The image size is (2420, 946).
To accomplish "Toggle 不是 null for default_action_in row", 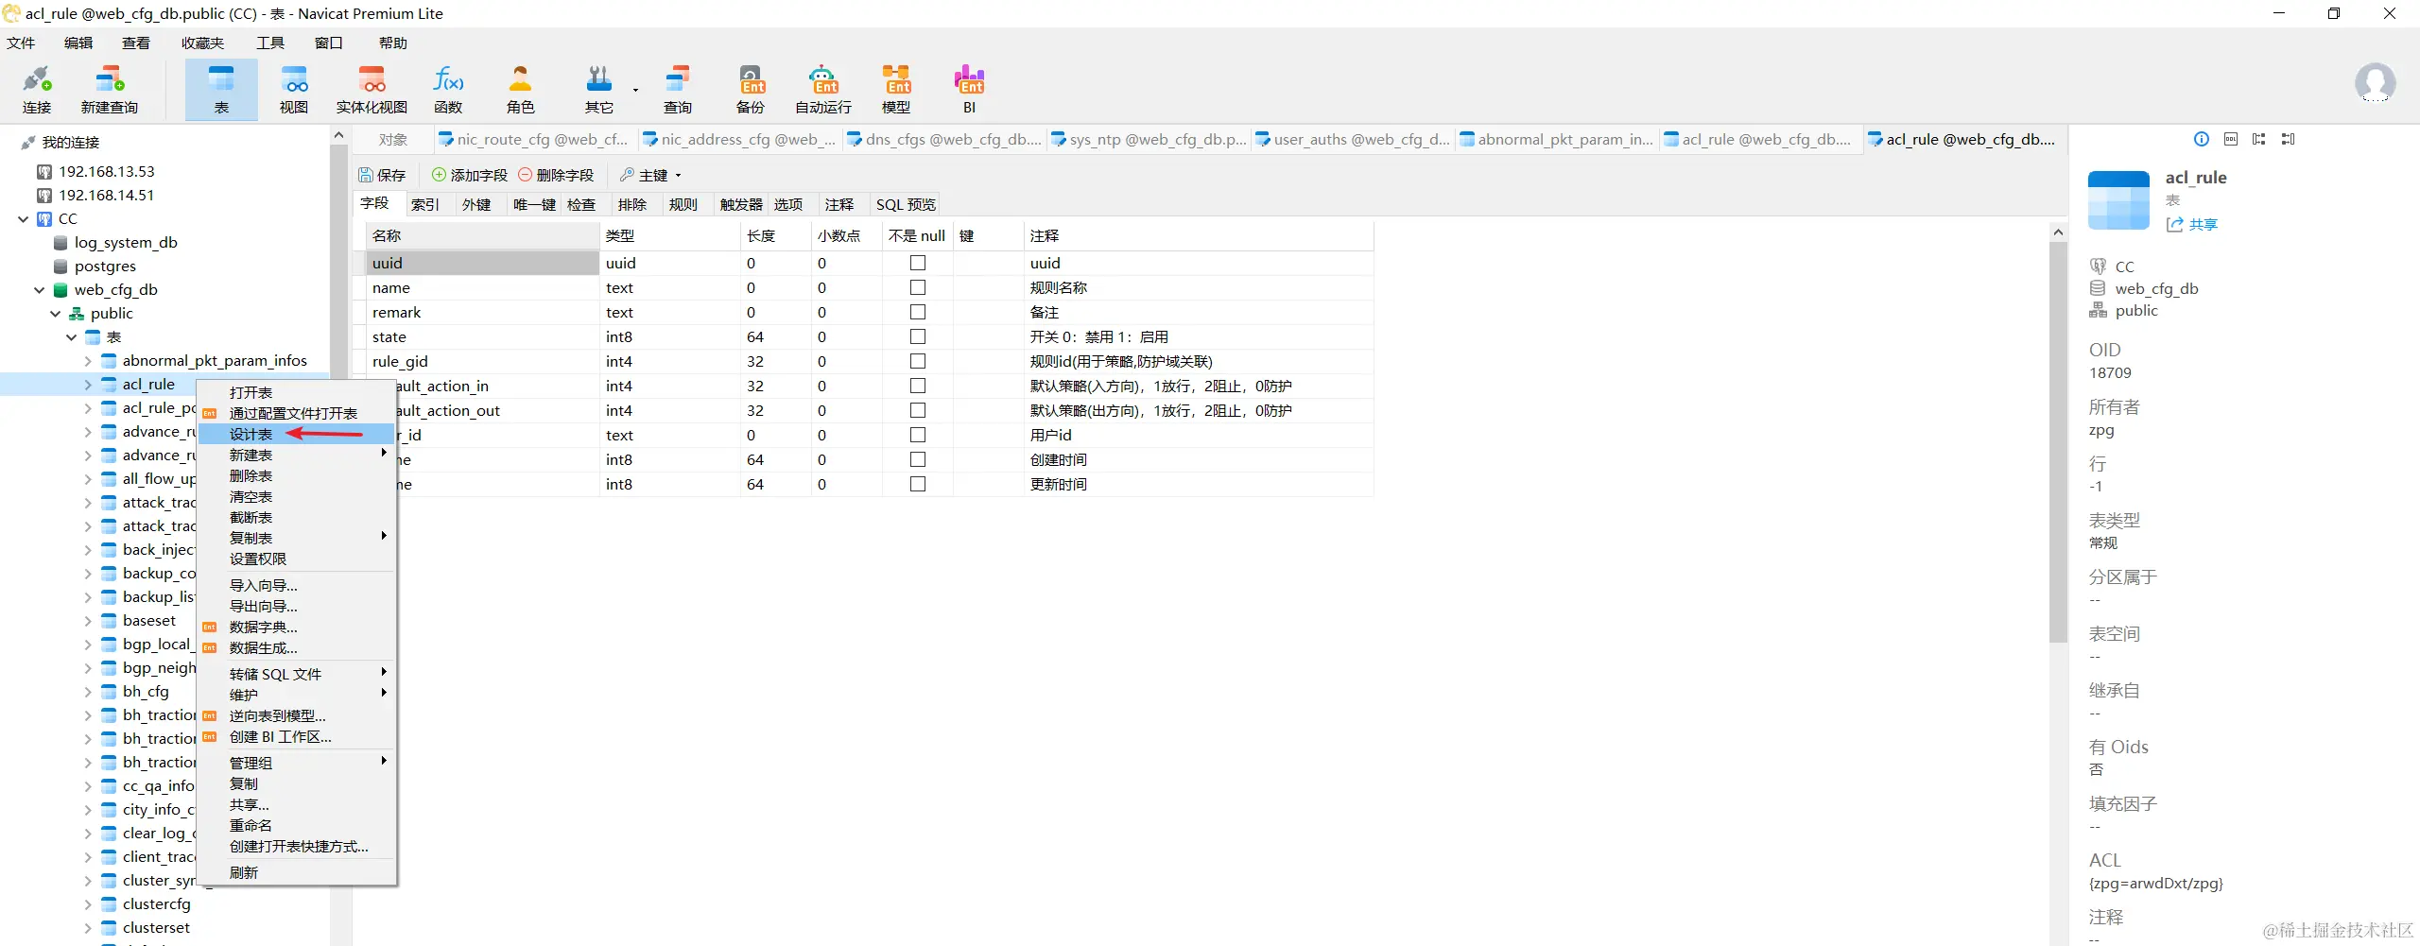I will (x=918, y=386).
